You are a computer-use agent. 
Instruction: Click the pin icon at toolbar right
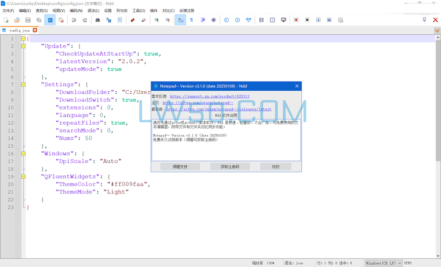point(424,20)
